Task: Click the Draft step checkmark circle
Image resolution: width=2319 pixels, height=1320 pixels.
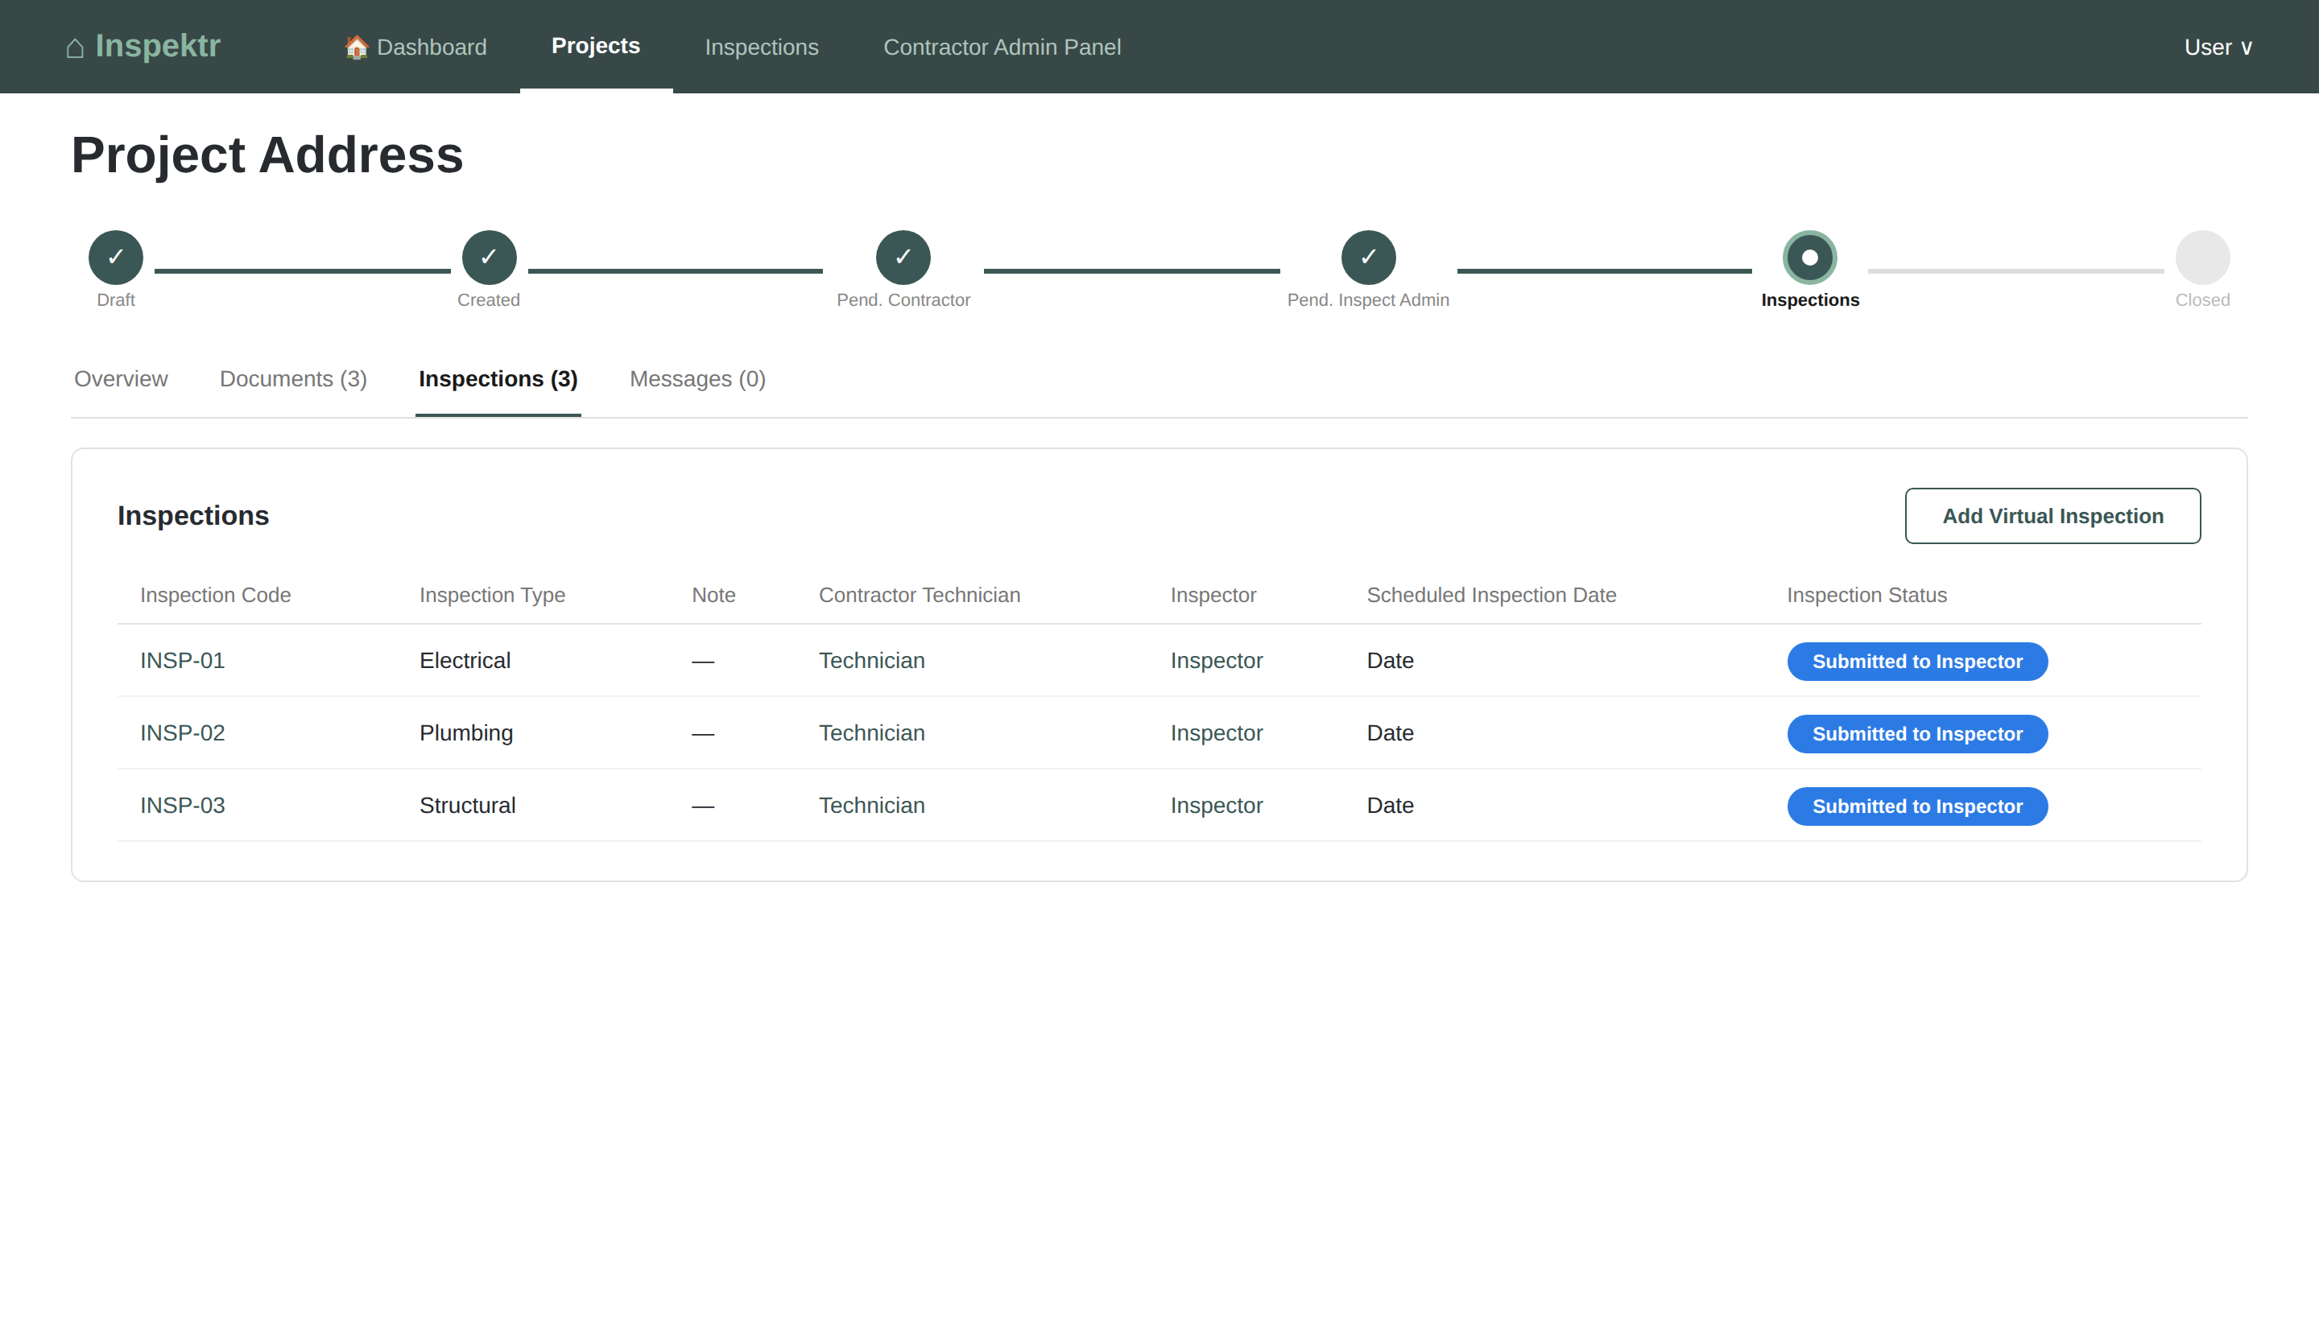Action: (115, 258)
